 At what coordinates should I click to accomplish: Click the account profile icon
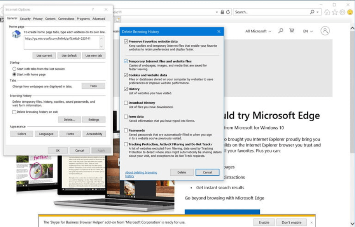click(x=325, y=31)
